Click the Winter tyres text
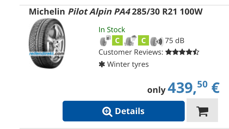 pos(128,64)
